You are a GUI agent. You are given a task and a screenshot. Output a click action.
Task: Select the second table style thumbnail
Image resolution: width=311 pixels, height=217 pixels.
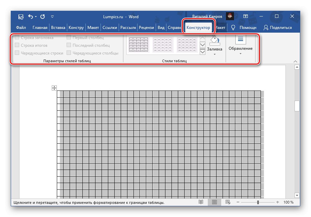[163, 45]
